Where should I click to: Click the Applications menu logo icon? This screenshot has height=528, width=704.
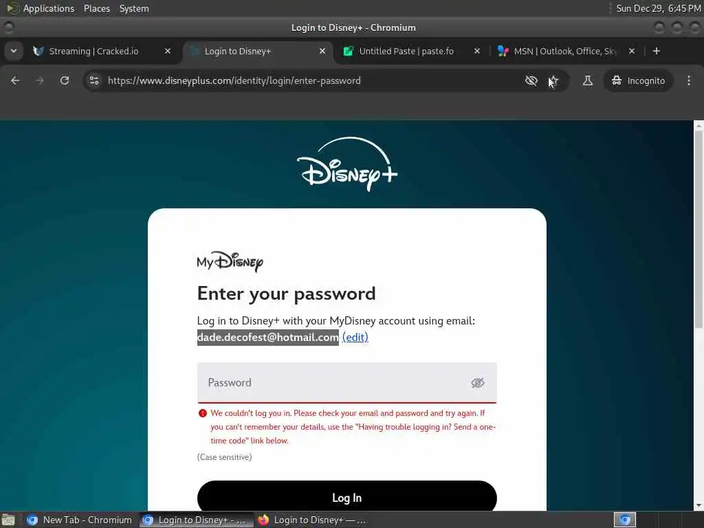[12, 8]
